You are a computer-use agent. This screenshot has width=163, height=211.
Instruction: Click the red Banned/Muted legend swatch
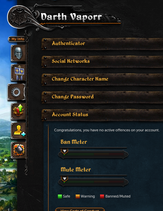coord(102,196)
